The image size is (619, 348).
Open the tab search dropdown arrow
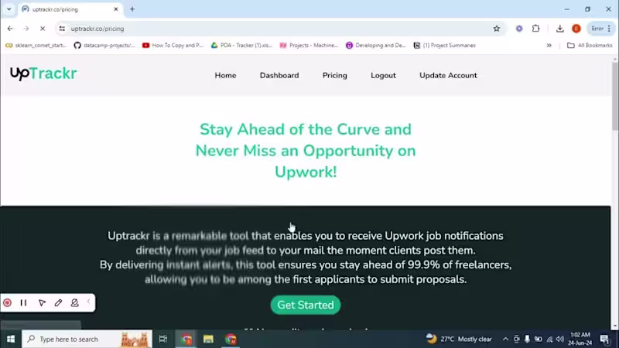click(9, 9)
